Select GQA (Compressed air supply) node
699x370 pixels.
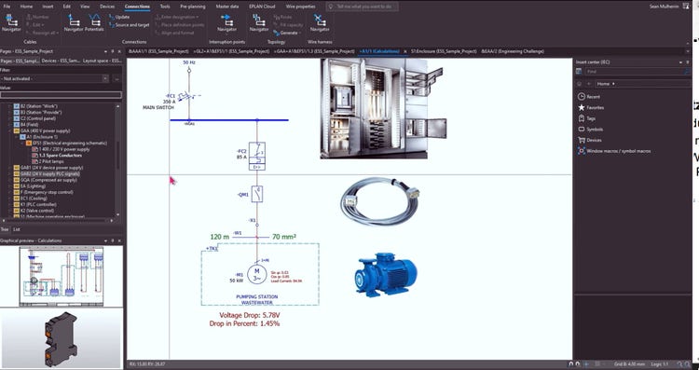(48, 180)
